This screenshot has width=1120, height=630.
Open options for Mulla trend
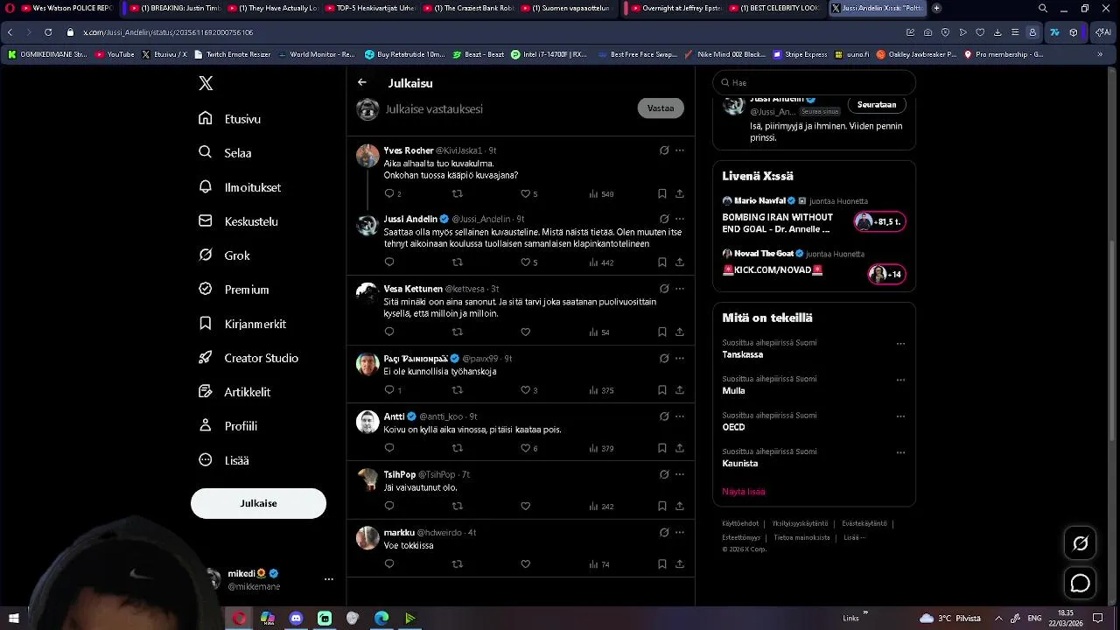click(900, 380)
